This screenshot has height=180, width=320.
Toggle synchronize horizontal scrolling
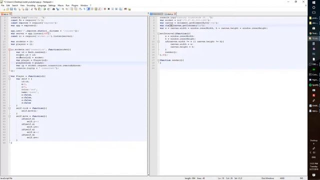pos(75,9)
